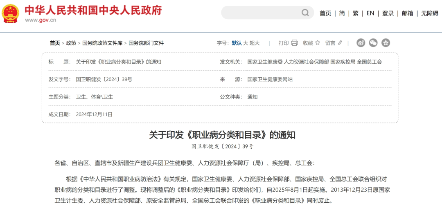Go to 国务院部门文件 breadcrumb link
The width and height of the screenshot is (442, 208).
(x=146, y=43)
